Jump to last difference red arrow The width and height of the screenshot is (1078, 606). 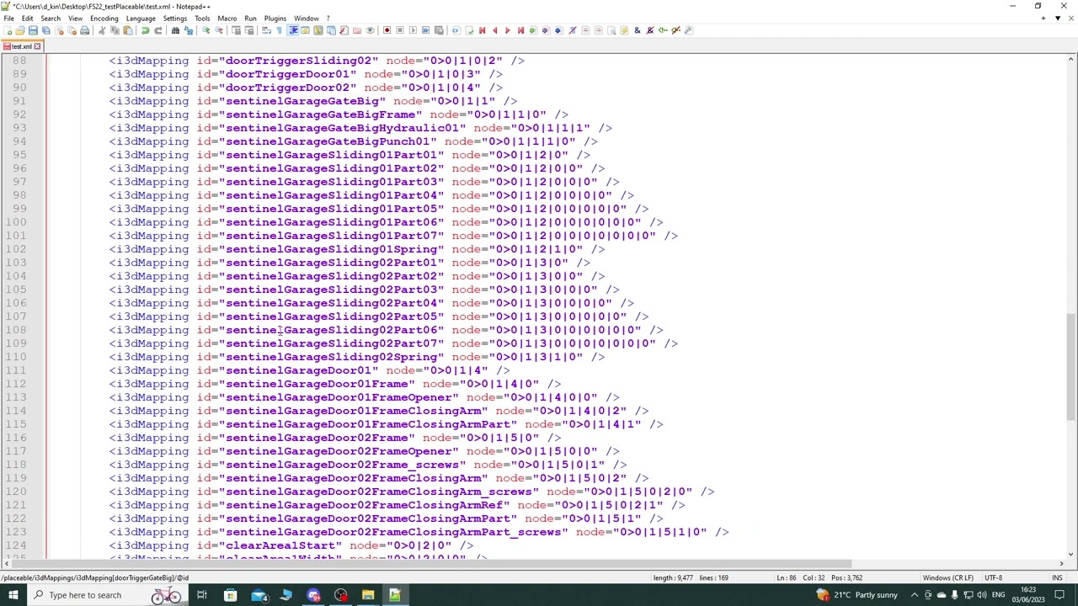pyautogui.click(x=520, y=30)
